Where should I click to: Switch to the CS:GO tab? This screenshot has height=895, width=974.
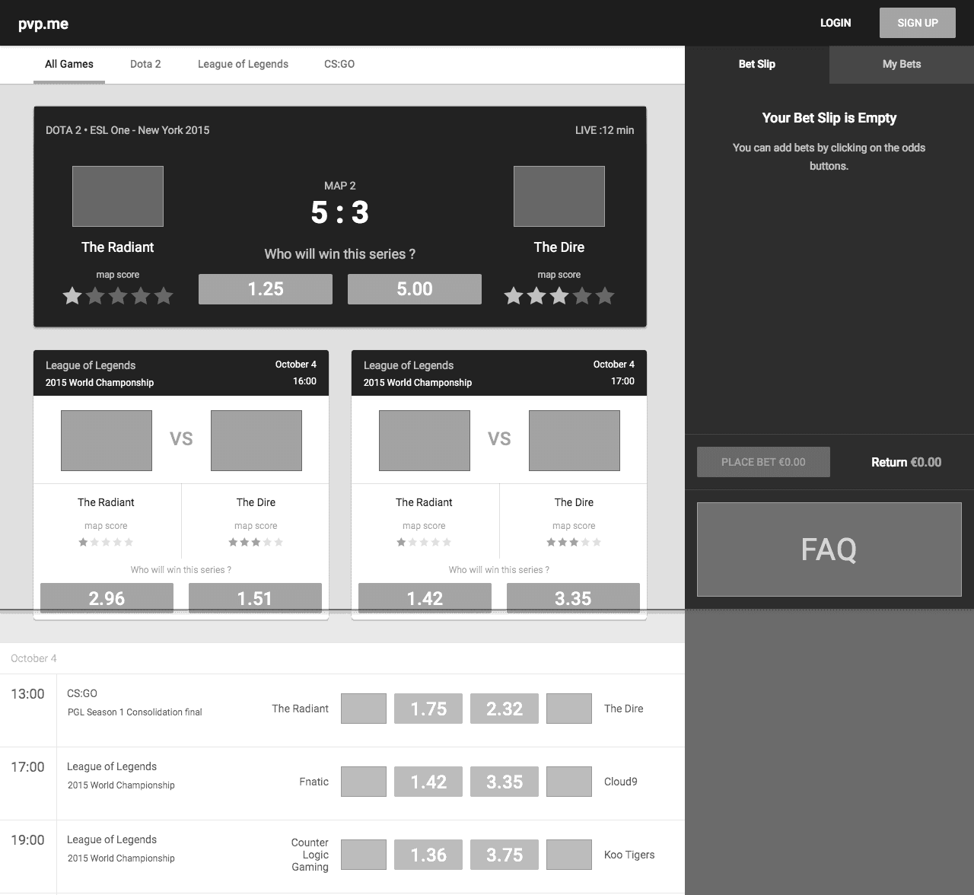coord(339,65)
